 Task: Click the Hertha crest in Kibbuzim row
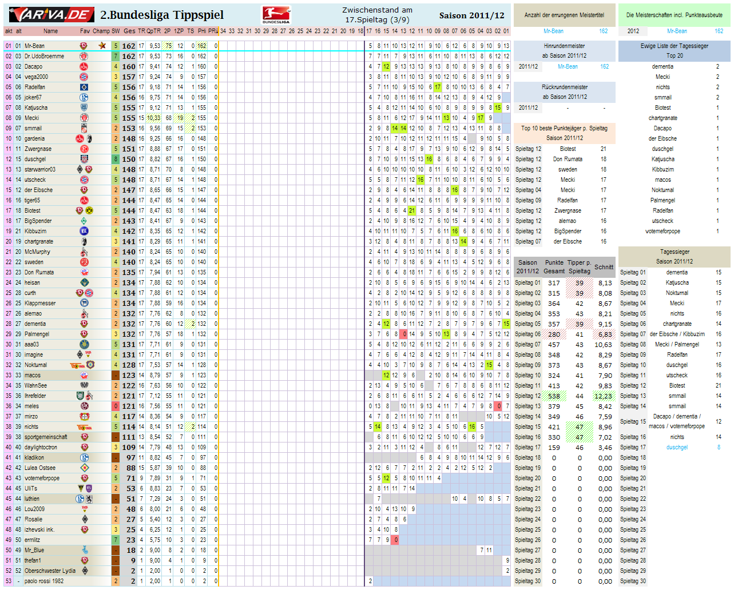click(84, 231)
